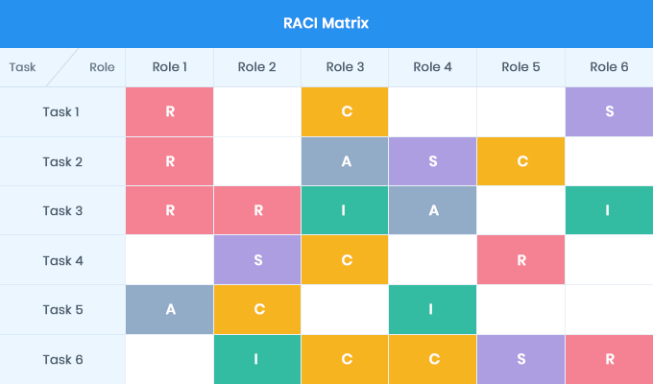
Task: Click the Role 6 column header
Action: [x=609, y=67]
